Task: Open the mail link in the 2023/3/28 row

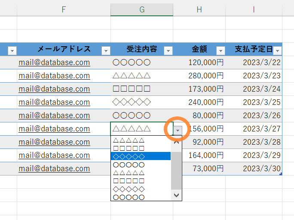Action: point(54,142)
